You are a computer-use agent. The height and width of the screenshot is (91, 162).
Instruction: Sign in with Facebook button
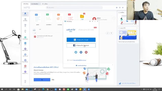coord(81,45)
